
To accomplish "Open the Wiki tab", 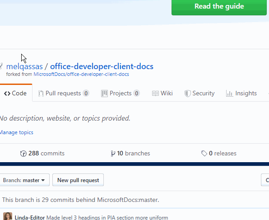I will [162, 93].
